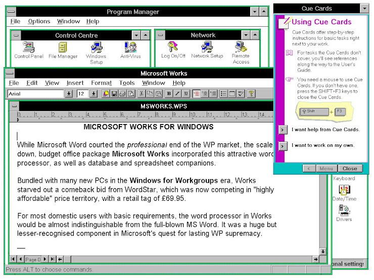Toggle bold formatting in Works toolbar

click(x=169, y=93)
